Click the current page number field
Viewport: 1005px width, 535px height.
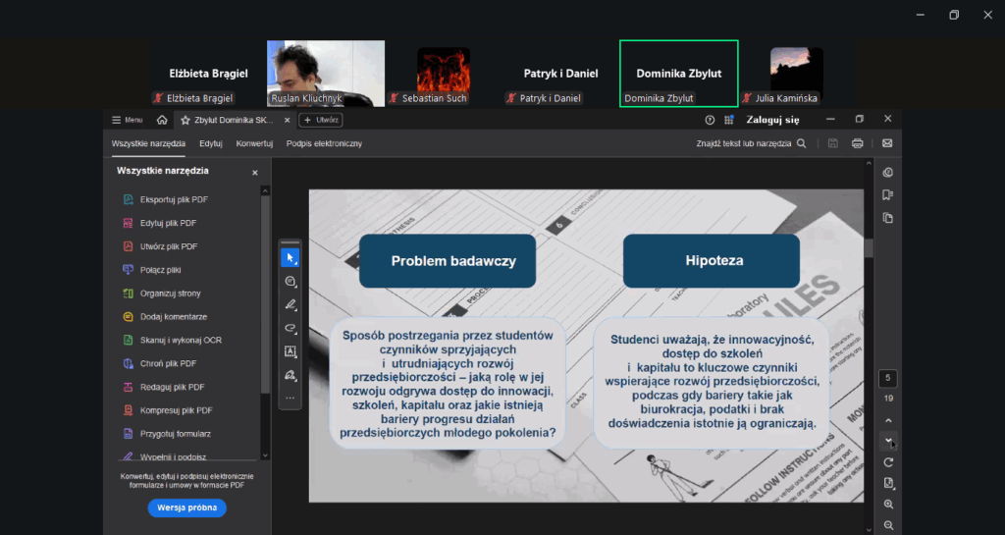point(888,379)
